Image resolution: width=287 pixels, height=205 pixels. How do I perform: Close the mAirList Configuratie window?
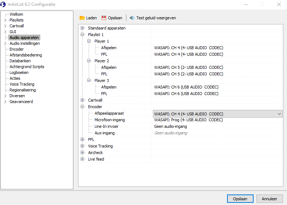(279, 4)
